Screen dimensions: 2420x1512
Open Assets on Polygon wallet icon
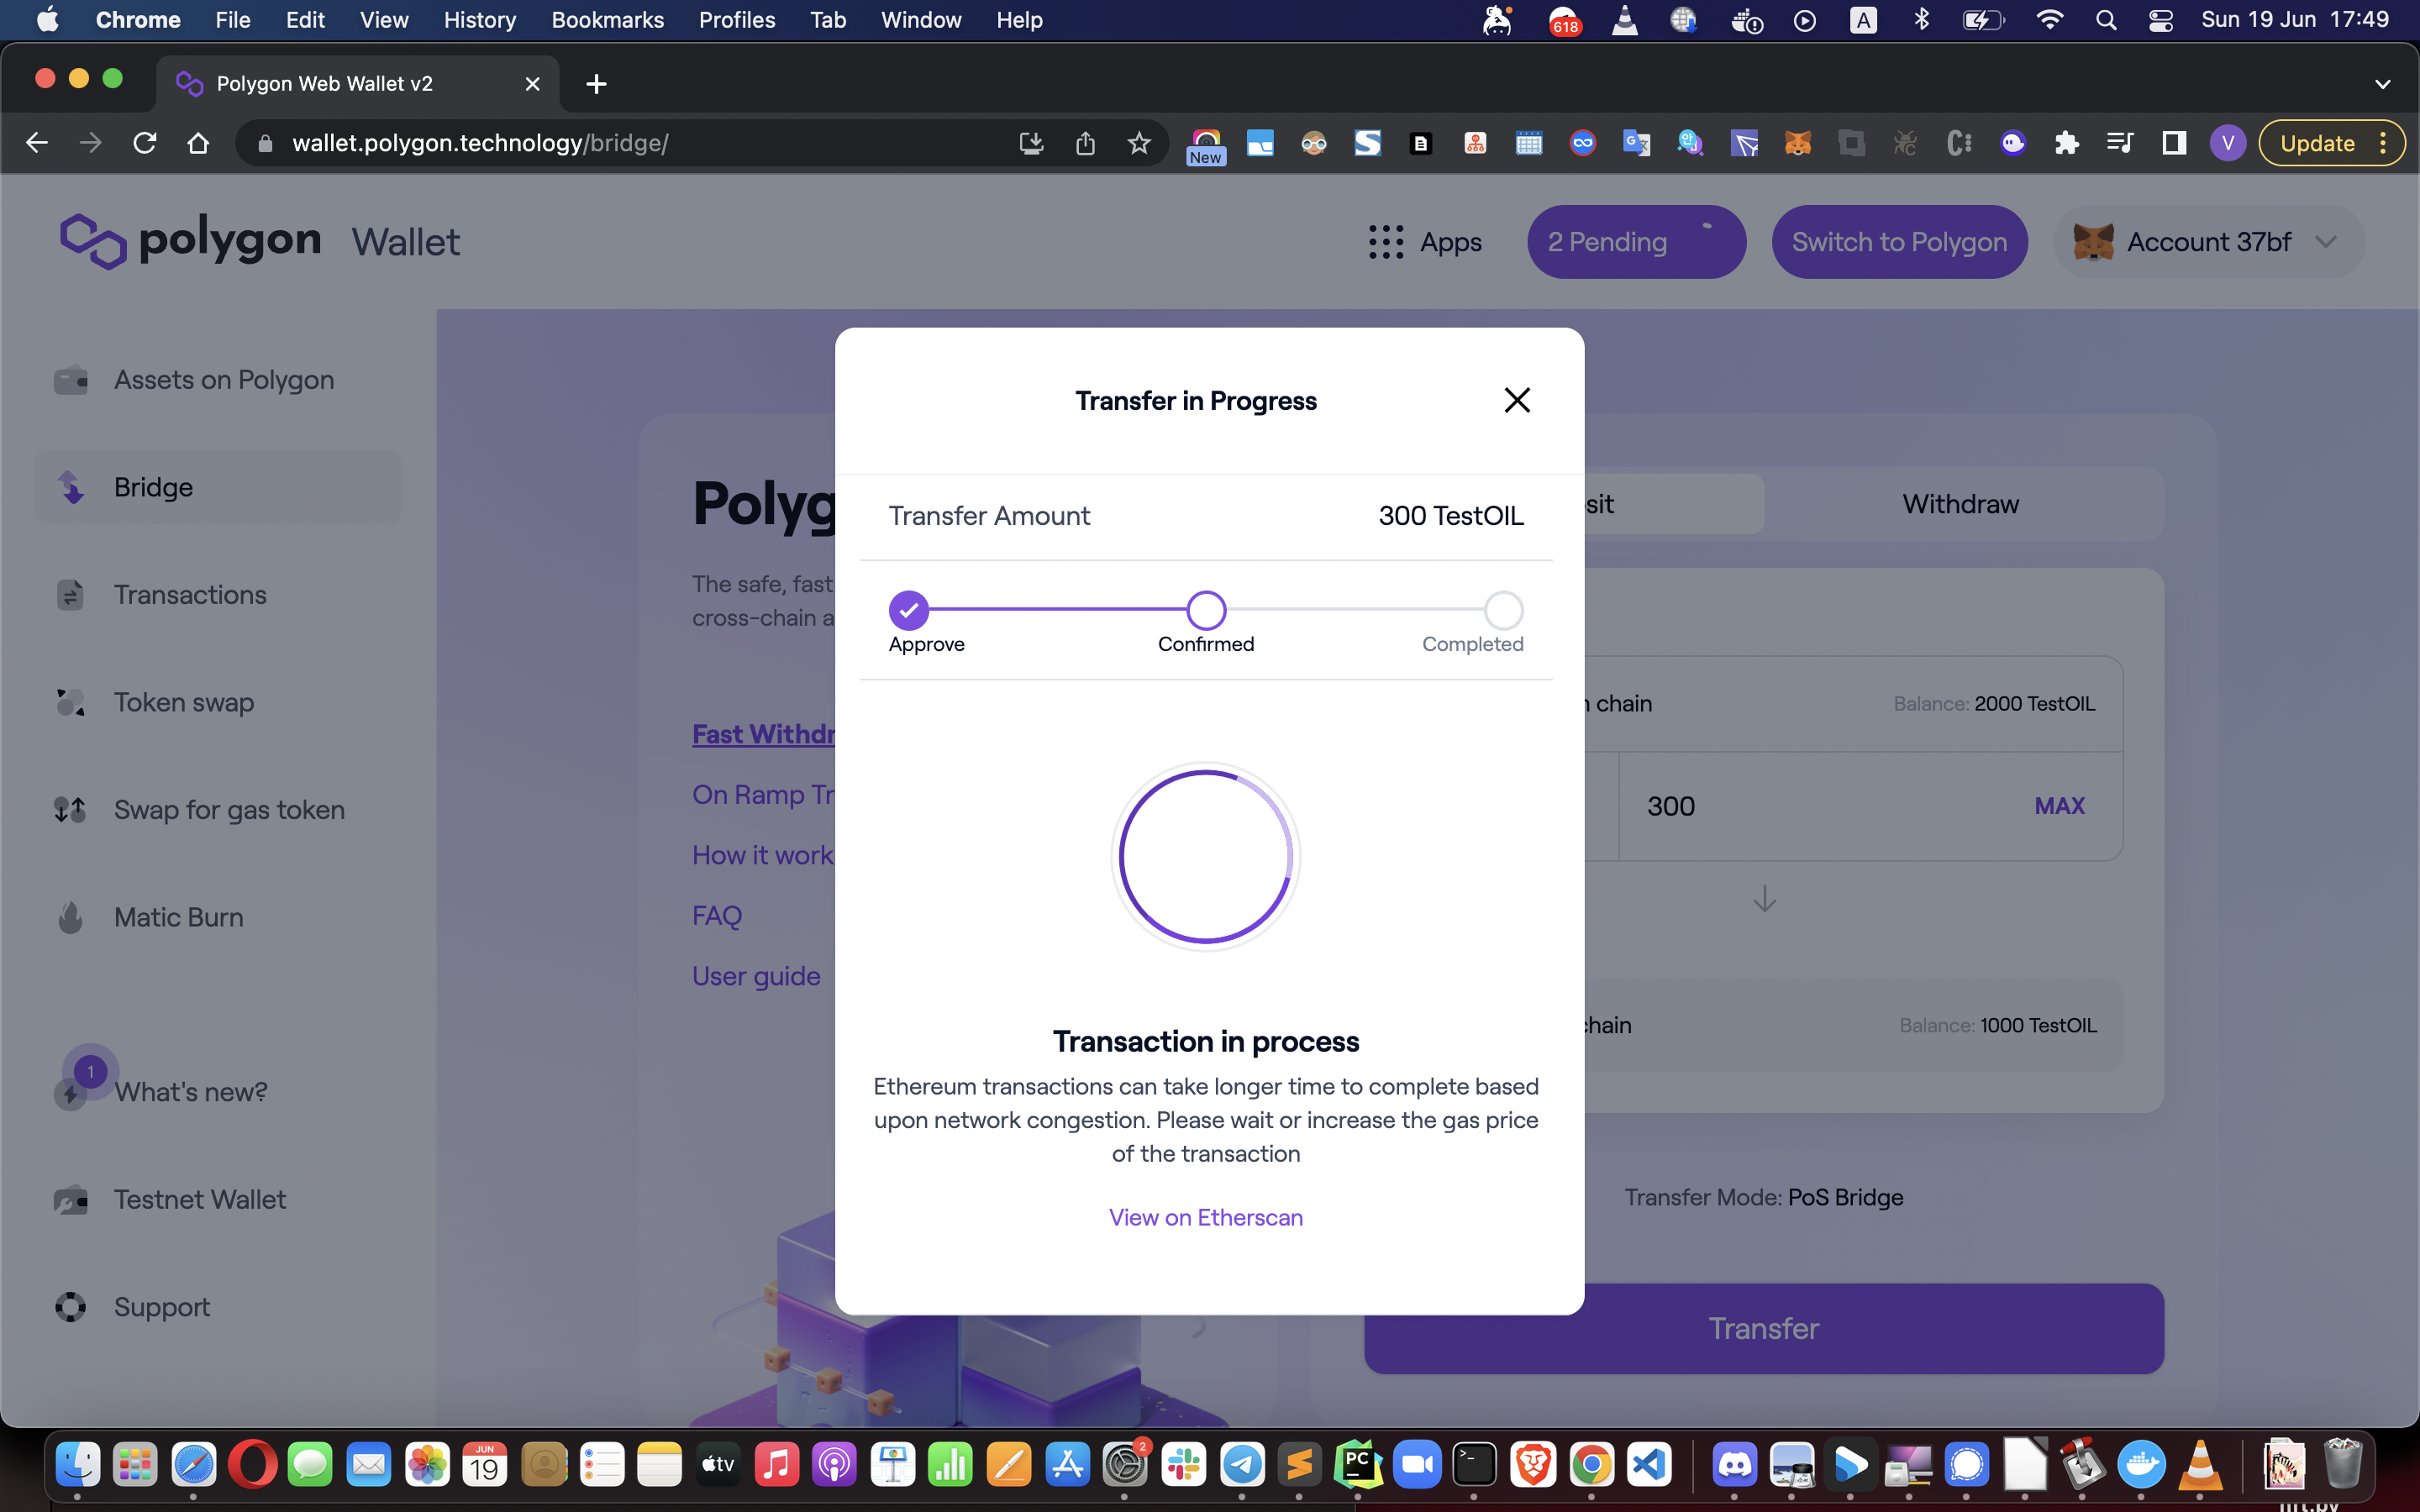pos(71,380)
